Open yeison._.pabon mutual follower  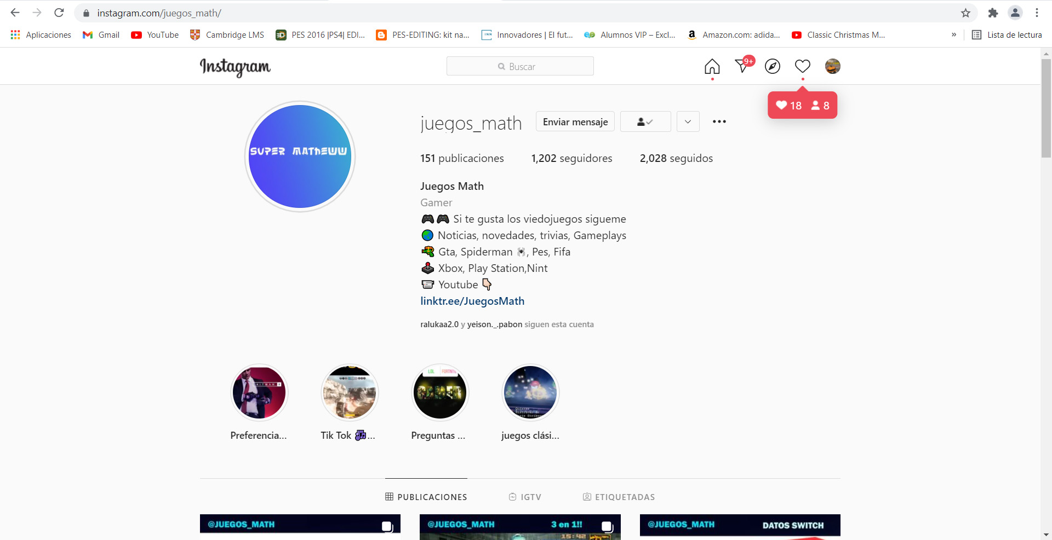(495, 324)
